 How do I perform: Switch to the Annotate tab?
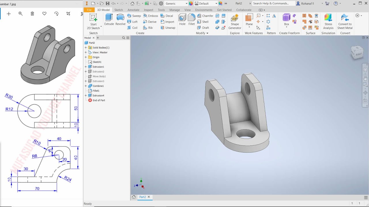click(x=133, y=10)
